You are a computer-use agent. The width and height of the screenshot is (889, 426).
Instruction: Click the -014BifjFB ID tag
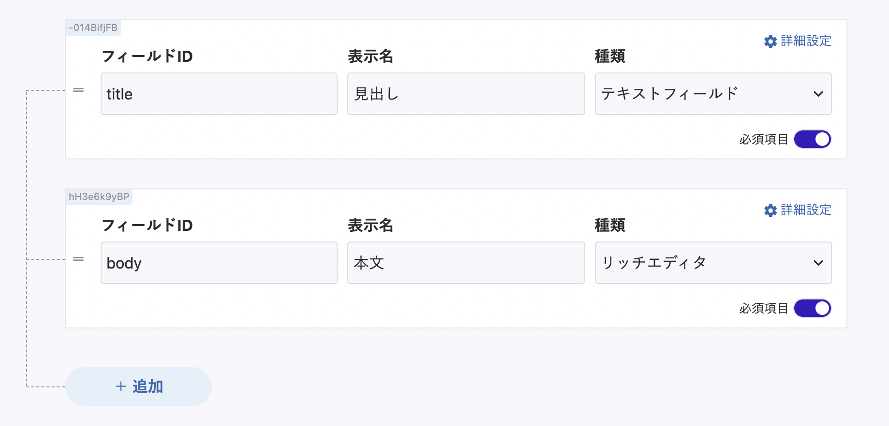(93, 28)
